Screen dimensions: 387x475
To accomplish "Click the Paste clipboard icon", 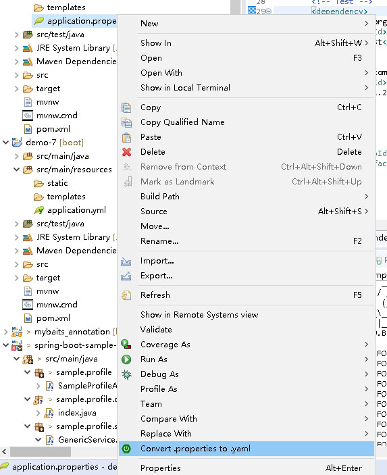I will 126,137.
